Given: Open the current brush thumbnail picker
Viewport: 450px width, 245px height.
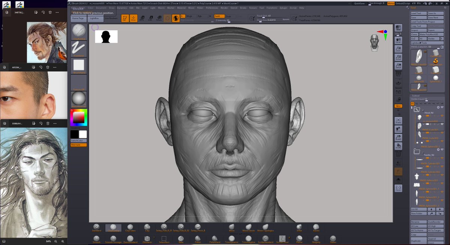Looking at the screenshot, I should click(79, 32).
